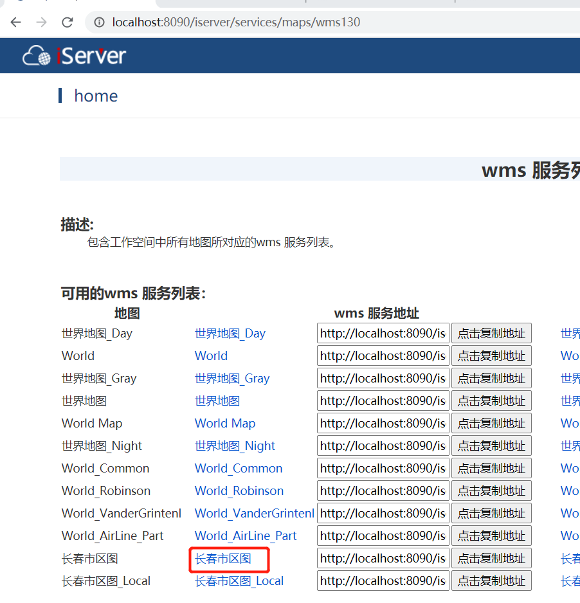
Task: Open the 世界地图_Night WMS link
Action: pyautogui.click(x=235, y=446)
